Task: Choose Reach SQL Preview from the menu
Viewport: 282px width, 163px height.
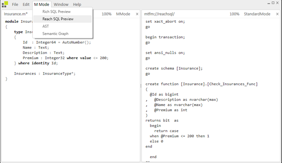Action: coord(63,19)
